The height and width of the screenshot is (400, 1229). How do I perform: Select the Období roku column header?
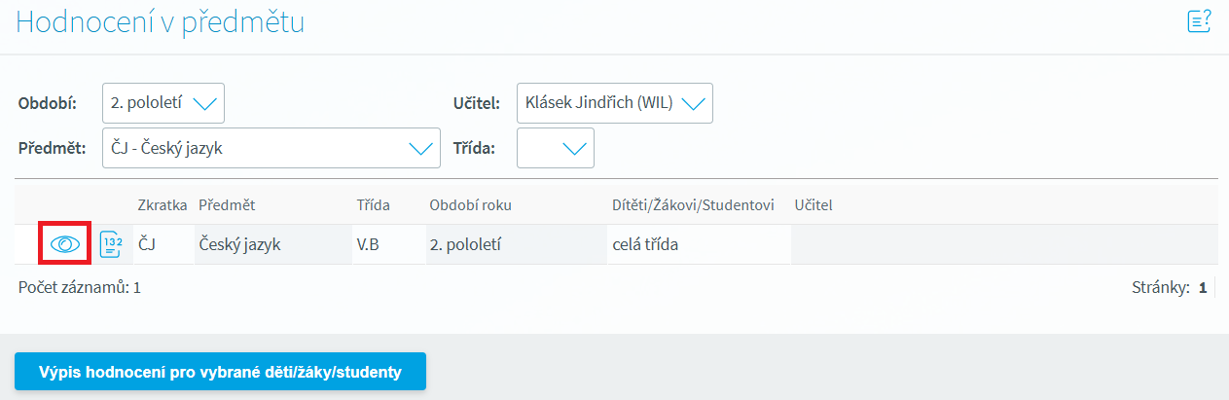[x=470, y=205]
